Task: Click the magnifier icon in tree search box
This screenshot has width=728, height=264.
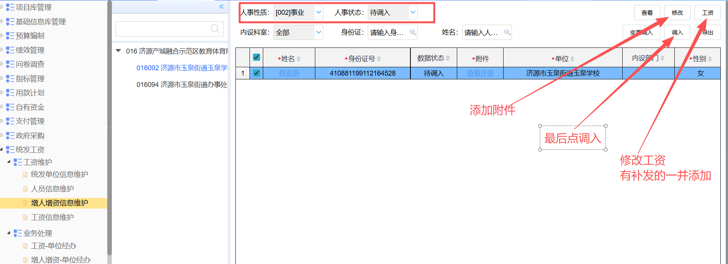Action: click(x=215, y=28)
